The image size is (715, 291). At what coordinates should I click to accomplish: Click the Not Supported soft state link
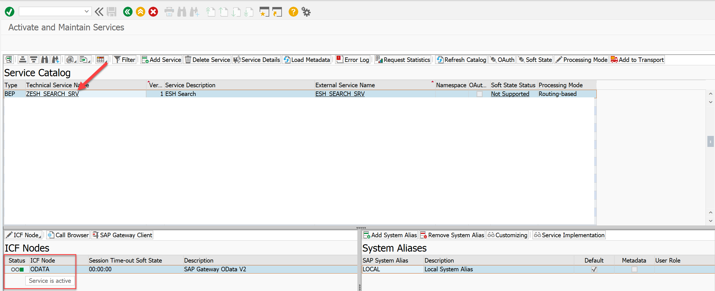tap(510, 94)
